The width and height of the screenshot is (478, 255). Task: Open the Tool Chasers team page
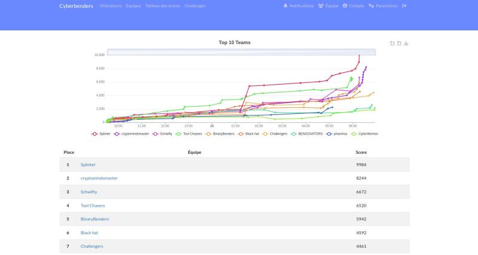(93, 206)
